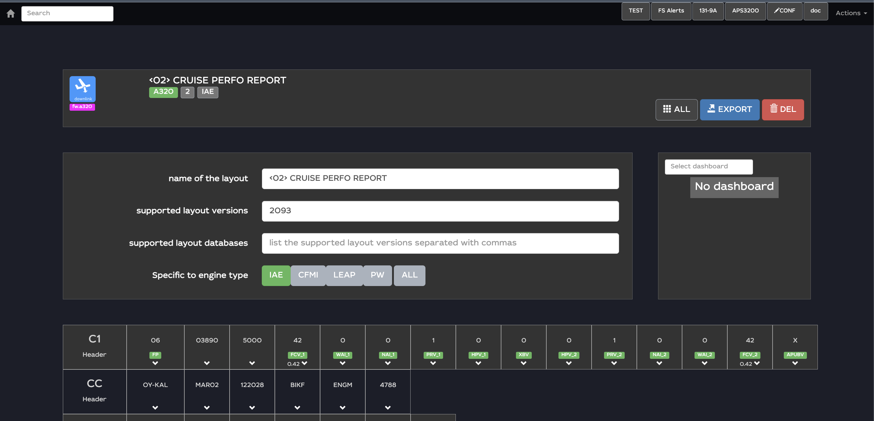Expand the NAI_2 cell chevron
The width and height of the screenshot is (874, 421).
click(659, 363)
